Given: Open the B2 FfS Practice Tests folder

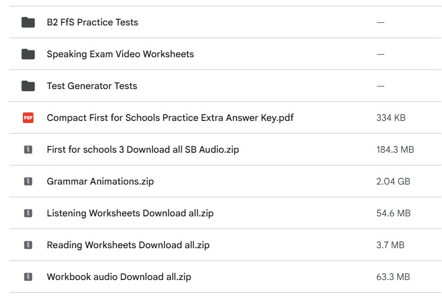Looking at the screenshot, I should [x=92, y=22].
